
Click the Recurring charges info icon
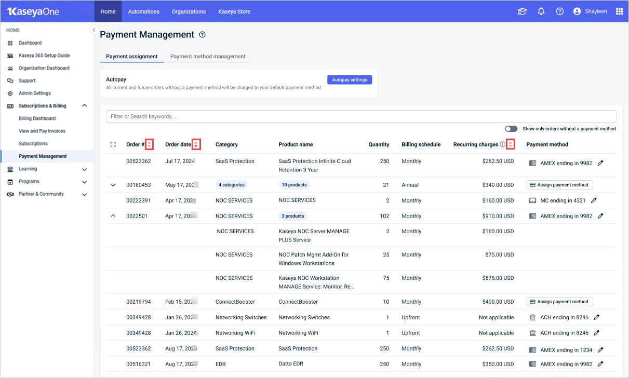click(x=502, y=144)
